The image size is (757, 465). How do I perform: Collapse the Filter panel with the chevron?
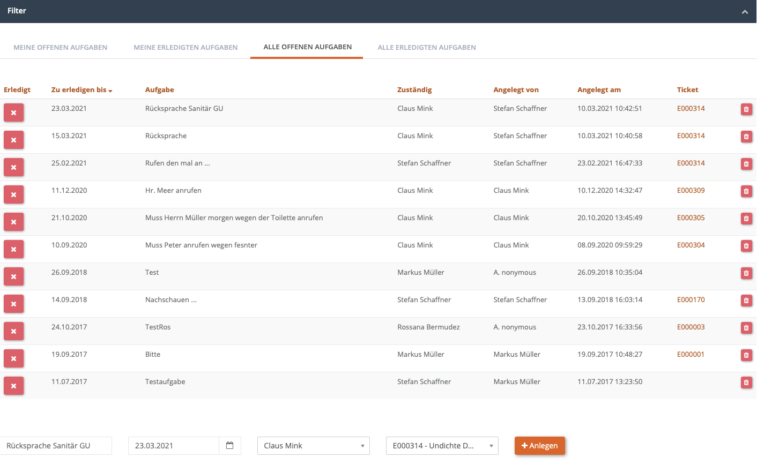[745, 12]
